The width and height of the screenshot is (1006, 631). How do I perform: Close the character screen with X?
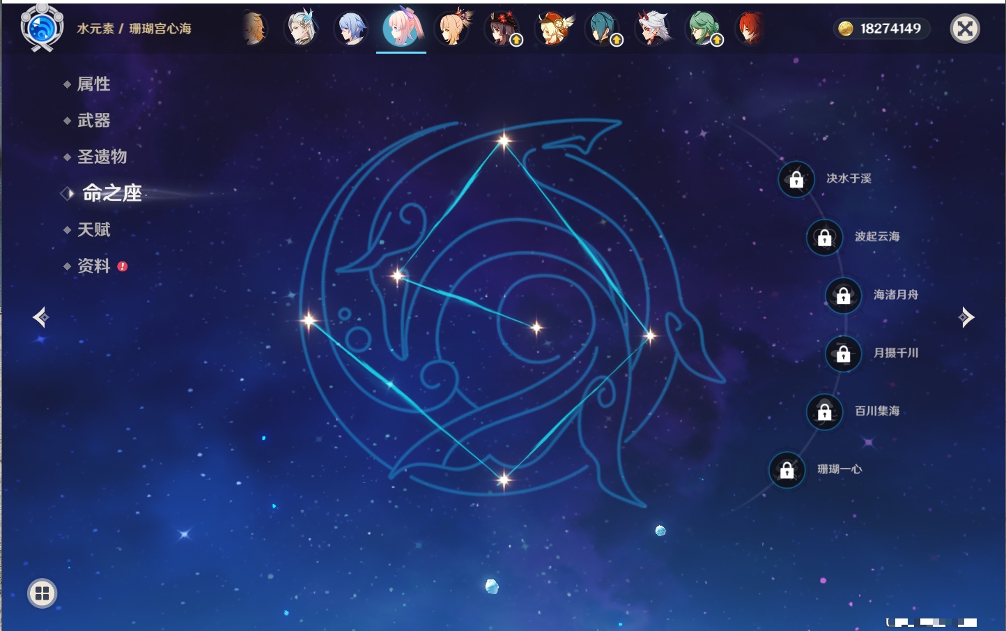[965, 29]
